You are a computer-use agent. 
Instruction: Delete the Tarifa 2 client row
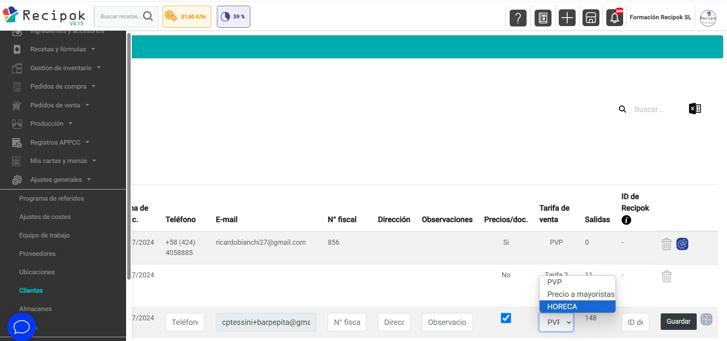(666, 276)
